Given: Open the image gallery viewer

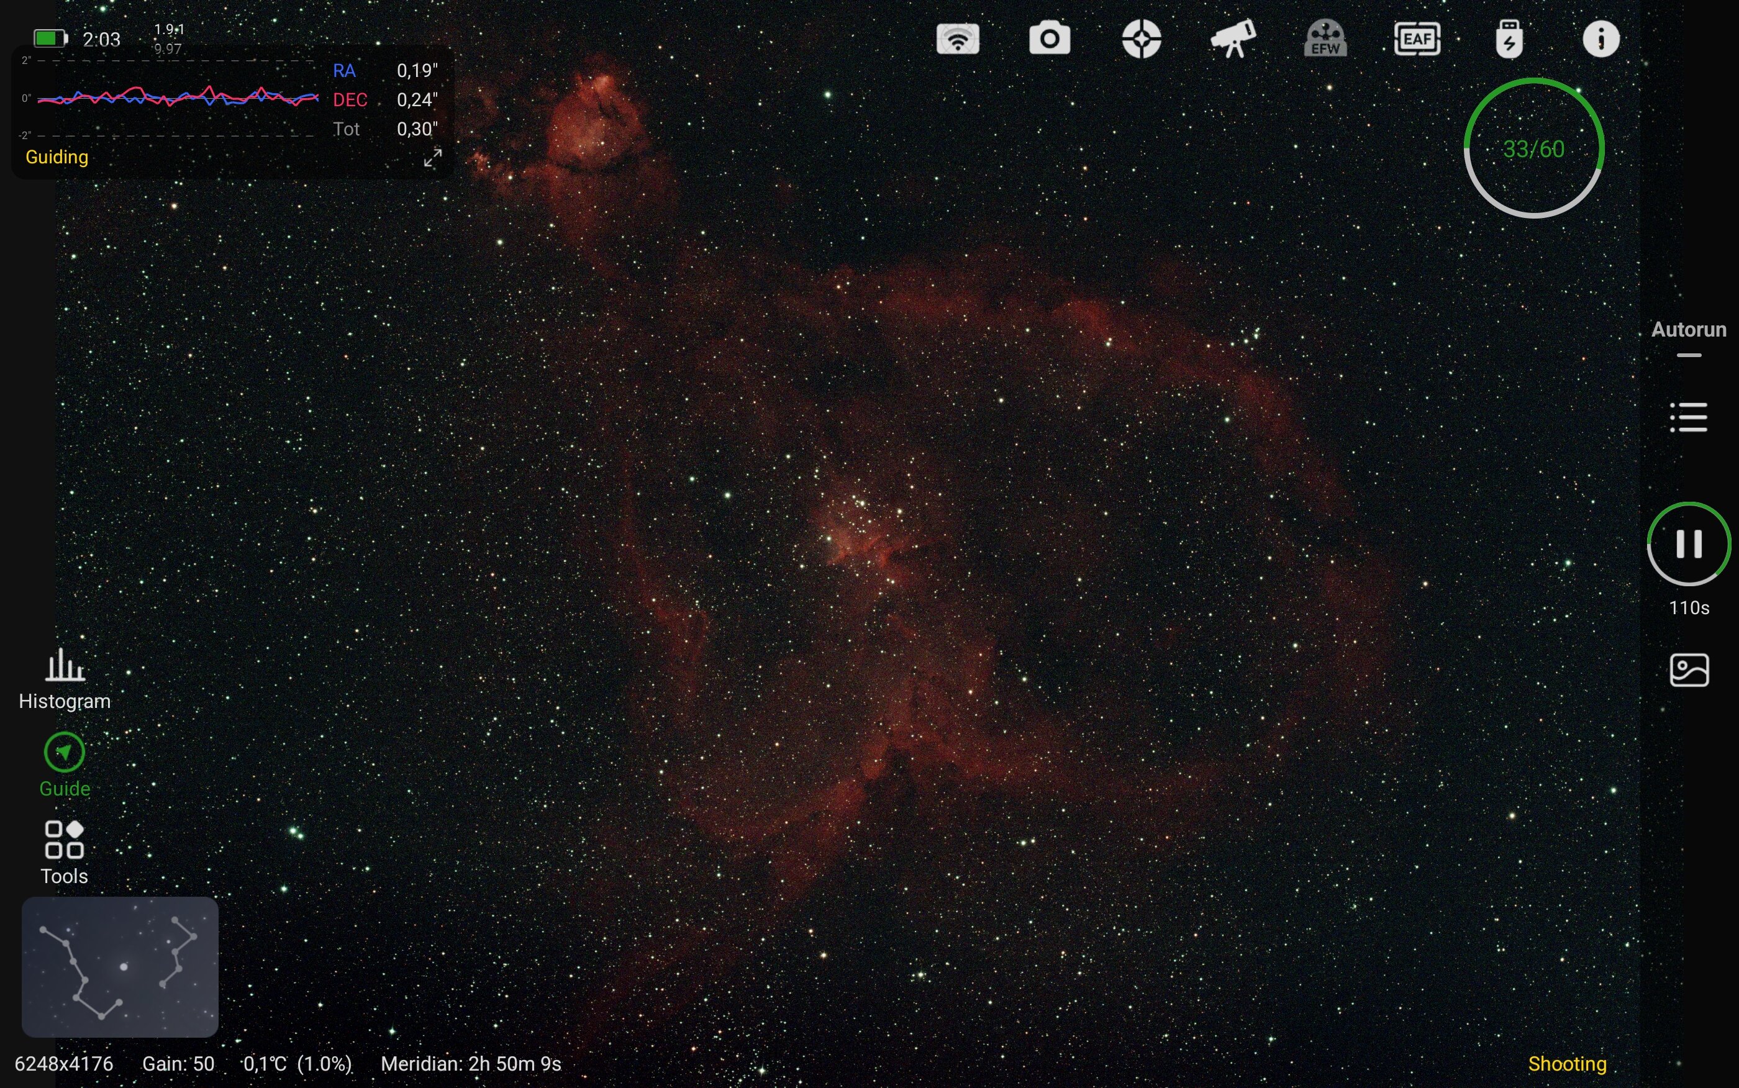Looking at the screenshot, I should pos(1688,670).
